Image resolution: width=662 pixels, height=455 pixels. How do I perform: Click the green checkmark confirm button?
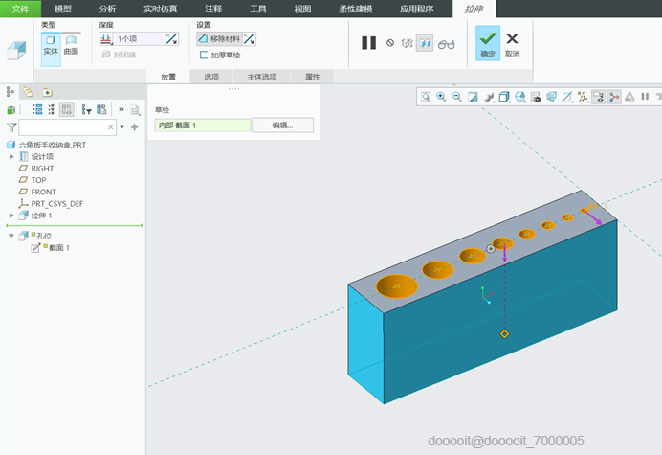click(x=488, y=40)
